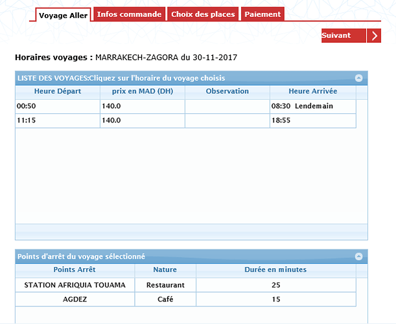Click the 25 minutes duration cell

276,285
